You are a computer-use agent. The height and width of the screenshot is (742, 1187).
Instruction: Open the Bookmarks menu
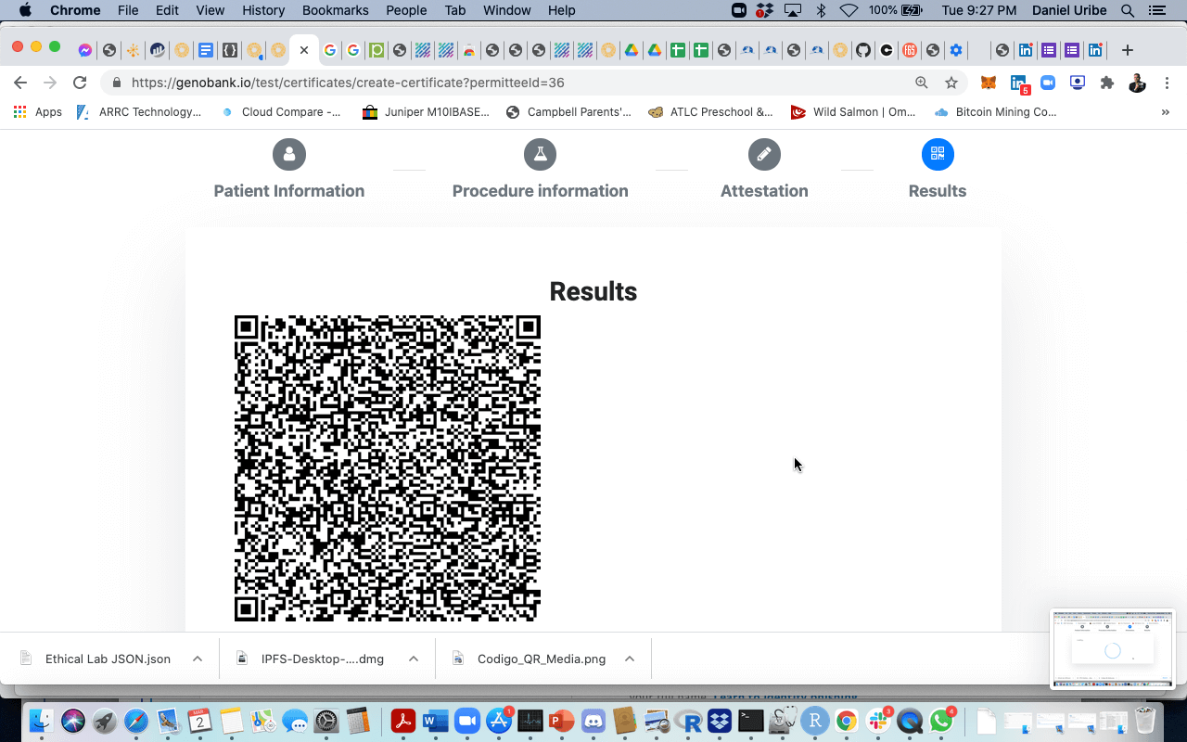point(336,10)
